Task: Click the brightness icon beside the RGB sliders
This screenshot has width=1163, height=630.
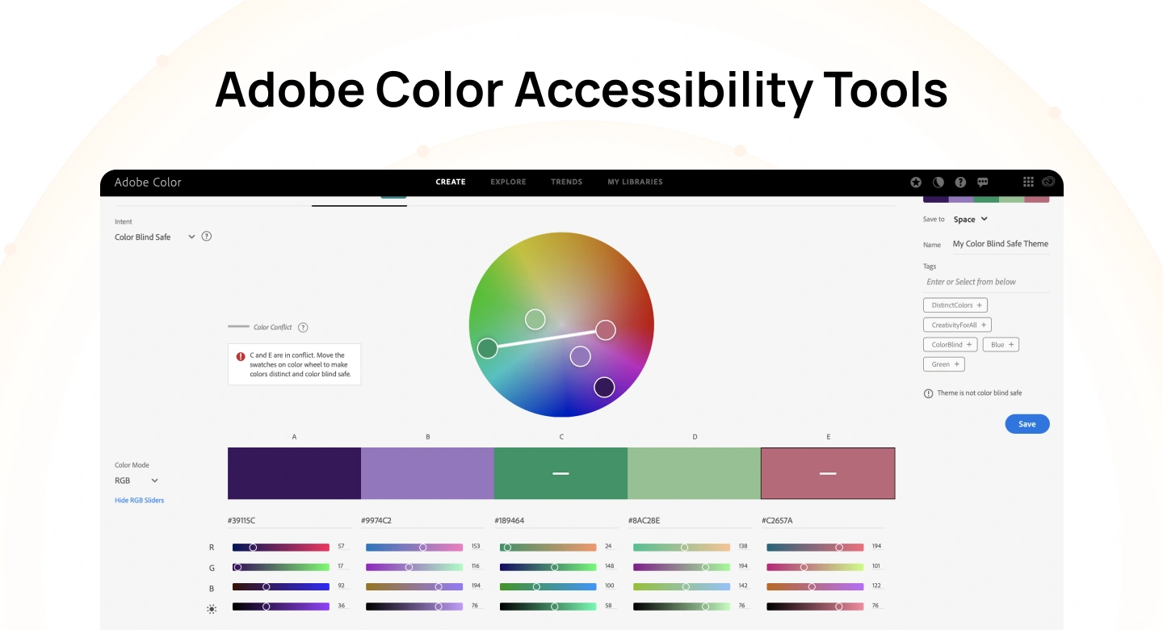Action: 212,609
